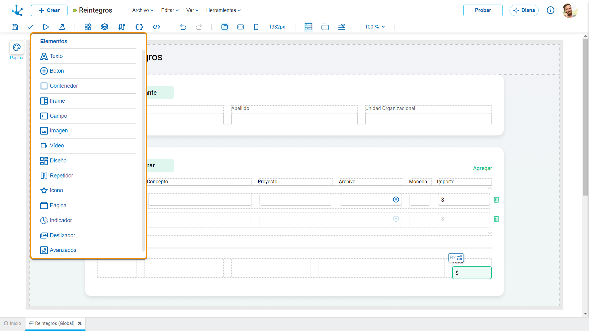Delete the first reintegro row
This screenshot has height=331, width=589.
pyautogui.click(x=496, y=200)
